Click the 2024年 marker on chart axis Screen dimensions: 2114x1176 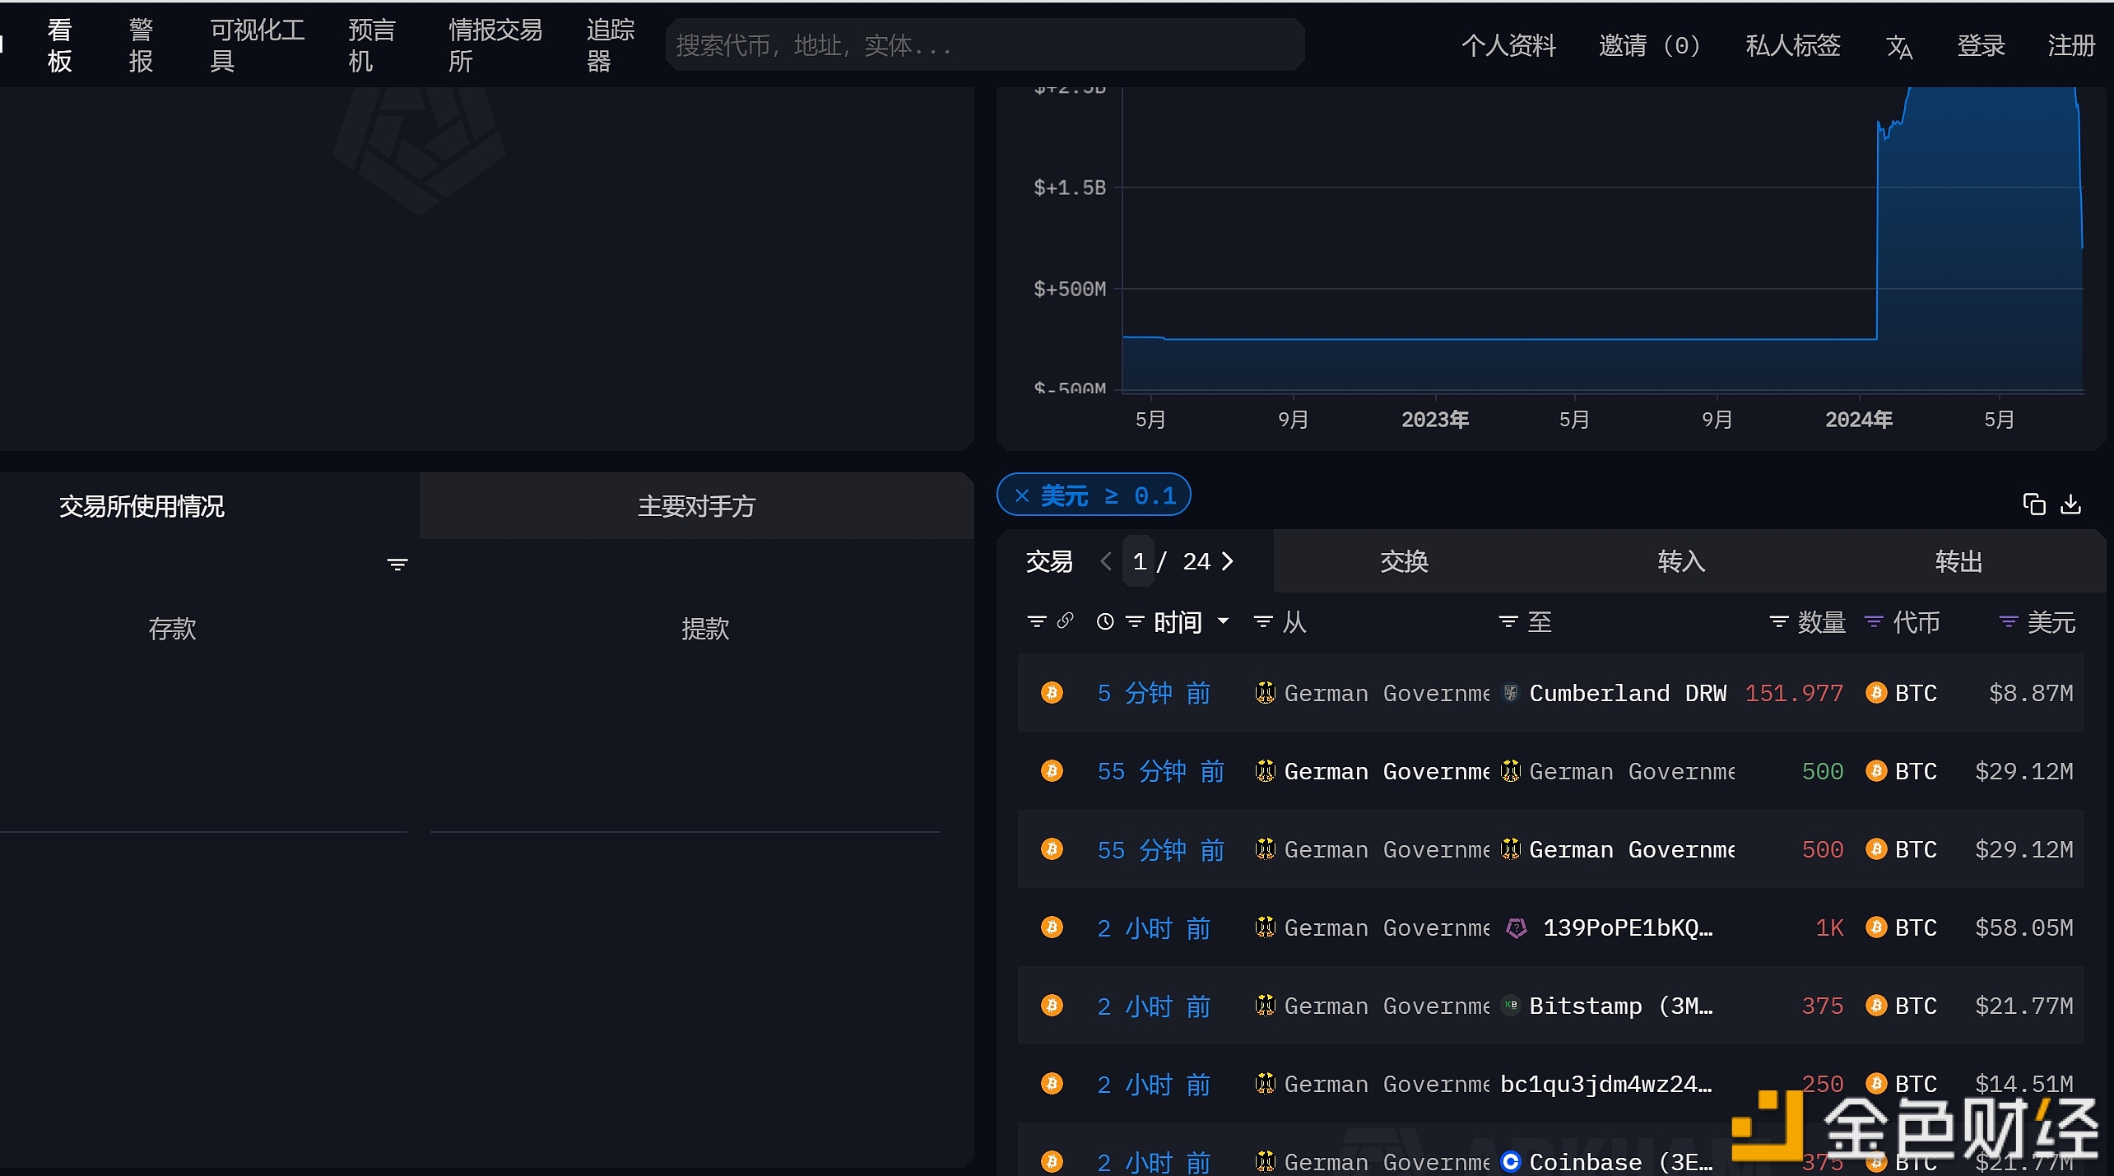(x=1859, y=420)
